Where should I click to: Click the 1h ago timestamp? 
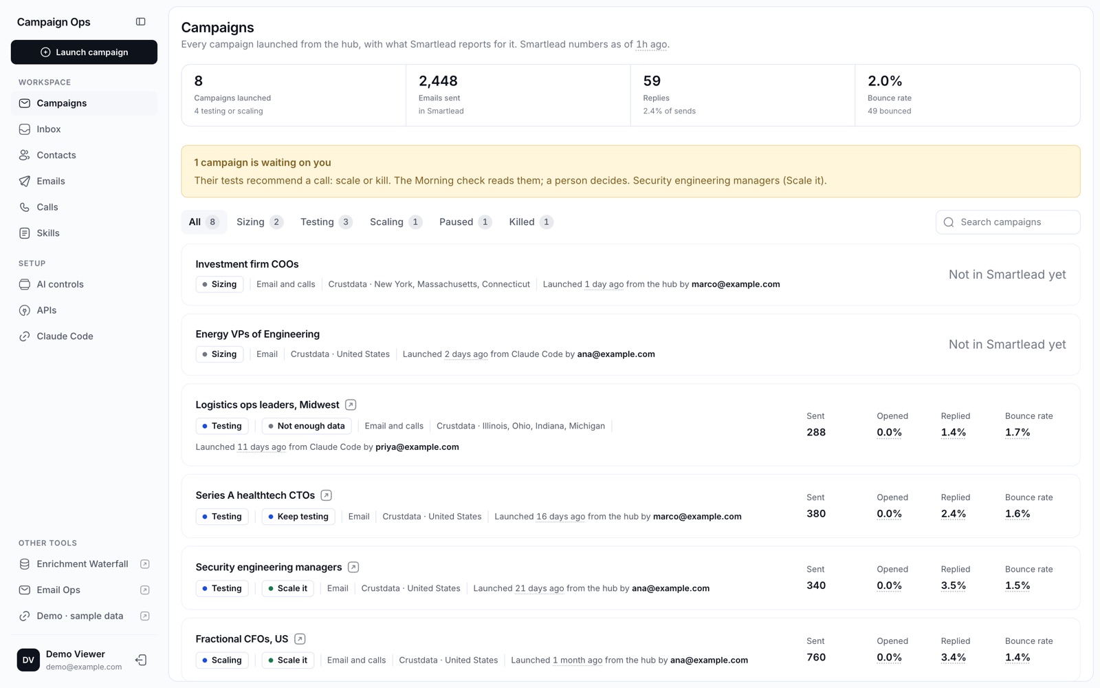(x=651, y=45)
